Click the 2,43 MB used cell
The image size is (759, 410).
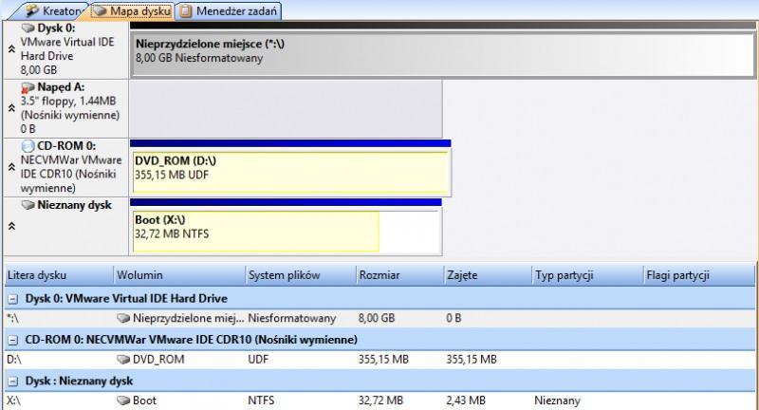tap(466, 401)
